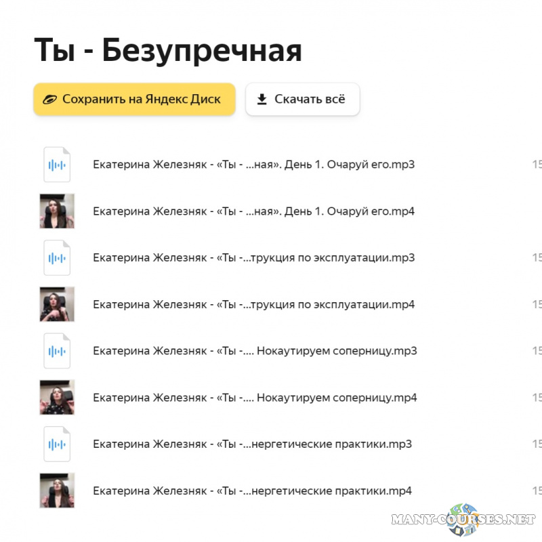Click the Yandex Disk logo icon on the yellow button
Image resolution: width=542 pixels, height=542 pixels.
[48, 99]
